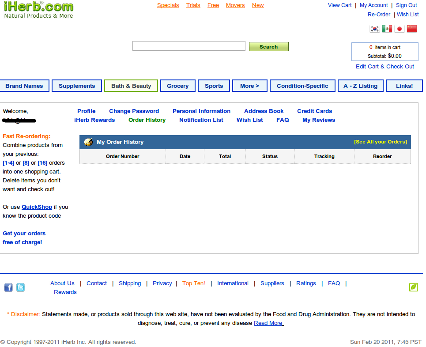The height and width of the screenshot is (347, 426).
Task: Open Change Password page
Action: 134,111
